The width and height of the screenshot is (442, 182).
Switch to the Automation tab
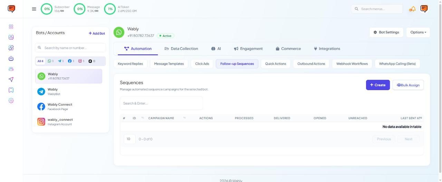pos(138,49)
